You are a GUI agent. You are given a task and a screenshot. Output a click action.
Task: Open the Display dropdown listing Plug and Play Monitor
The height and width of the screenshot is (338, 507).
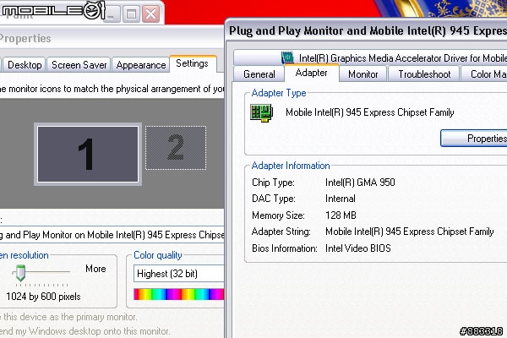pyautogui.click(x=112, y=235)
